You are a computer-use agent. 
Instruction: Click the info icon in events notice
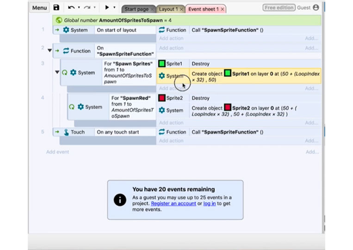tap(120, 200)
